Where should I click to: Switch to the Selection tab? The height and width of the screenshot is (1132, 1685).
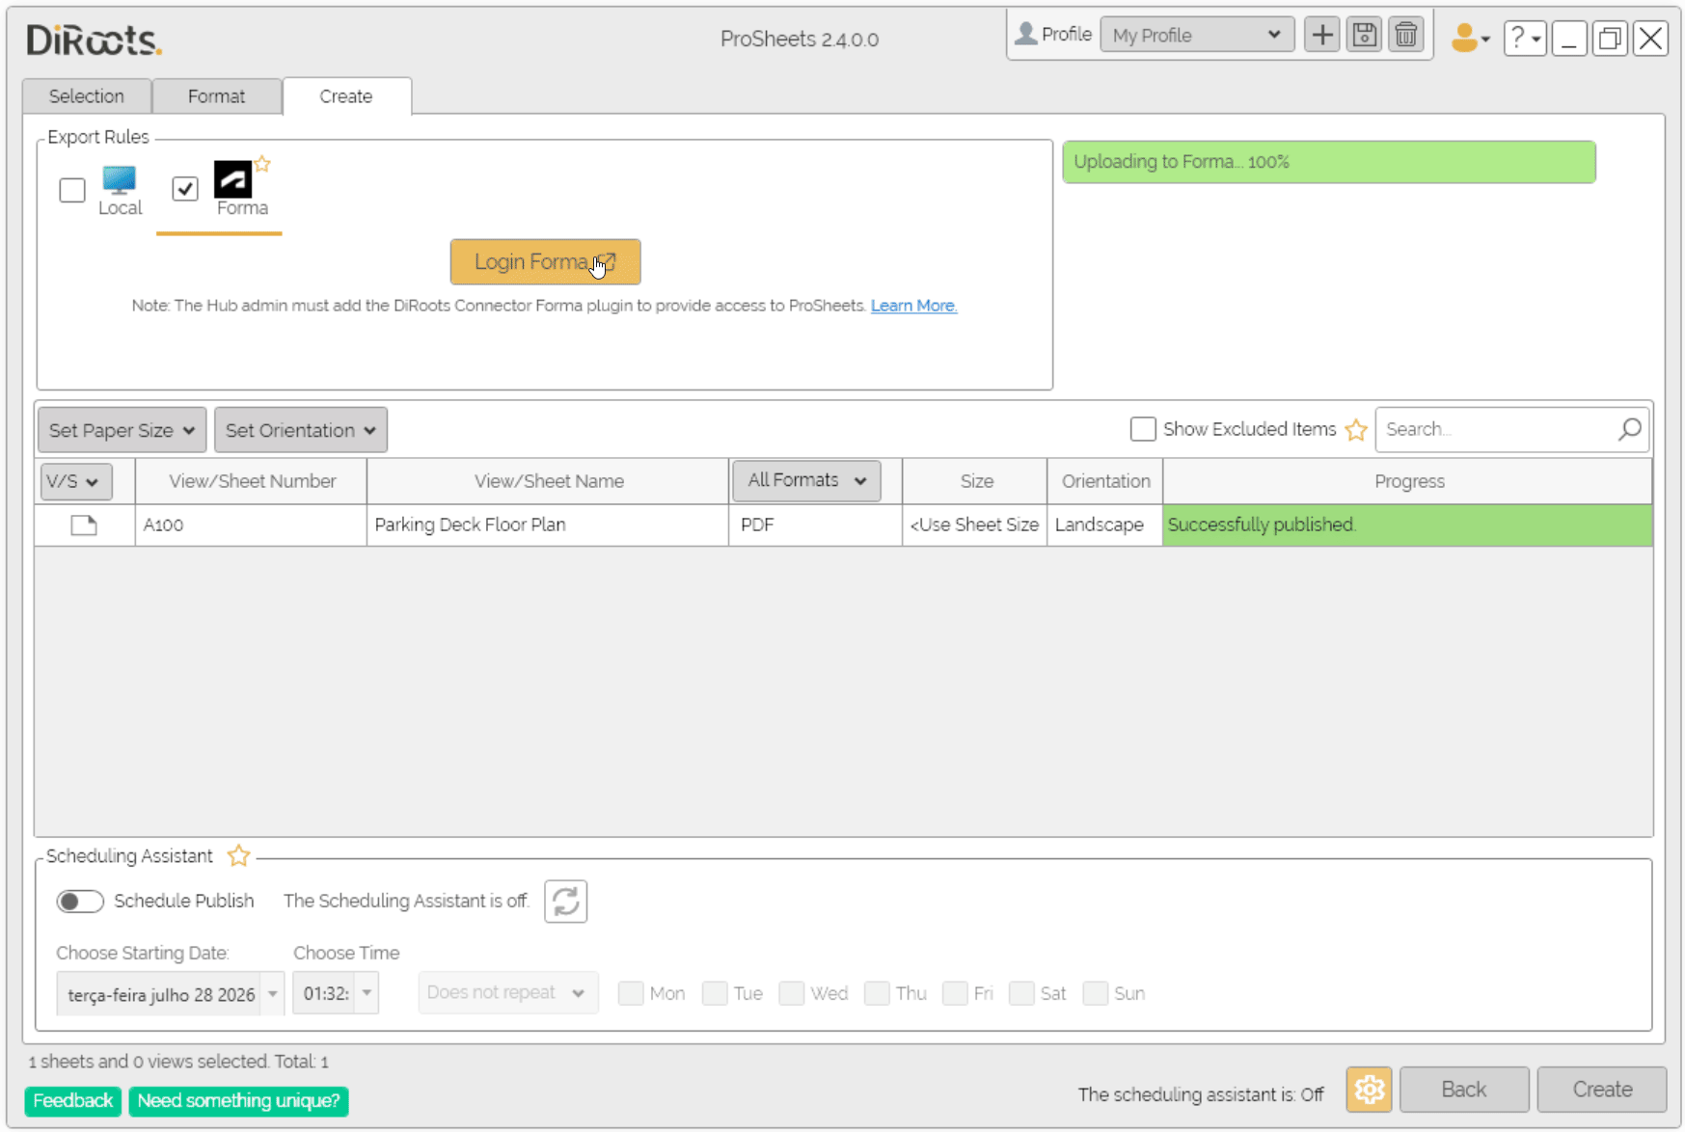tap(87, 96)
